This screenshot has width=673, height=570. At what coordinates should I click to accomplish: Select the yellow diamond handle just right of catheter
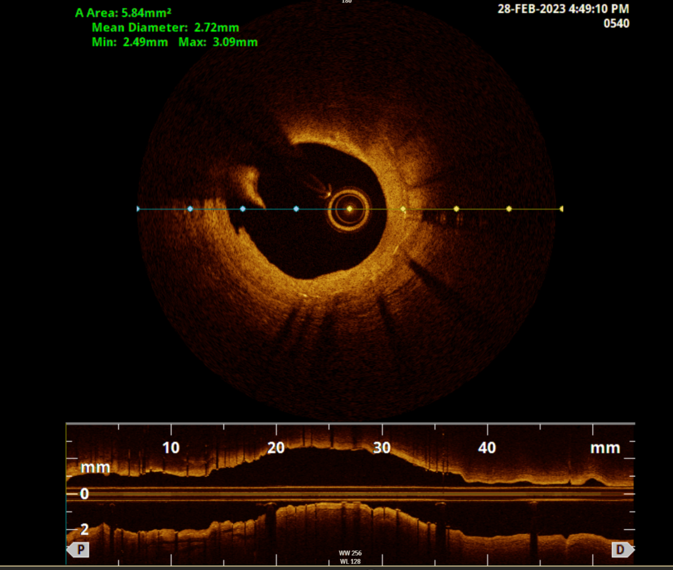pos(403,209)
